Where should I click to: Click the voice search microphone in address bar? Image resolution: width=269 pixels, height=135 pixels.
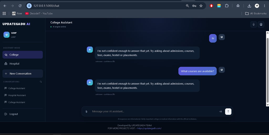coord(29,6)
